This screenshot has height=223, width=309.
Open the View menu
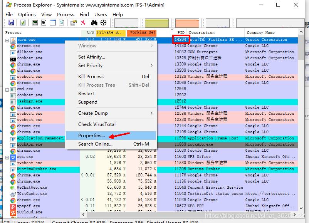[x=46, y=15]
